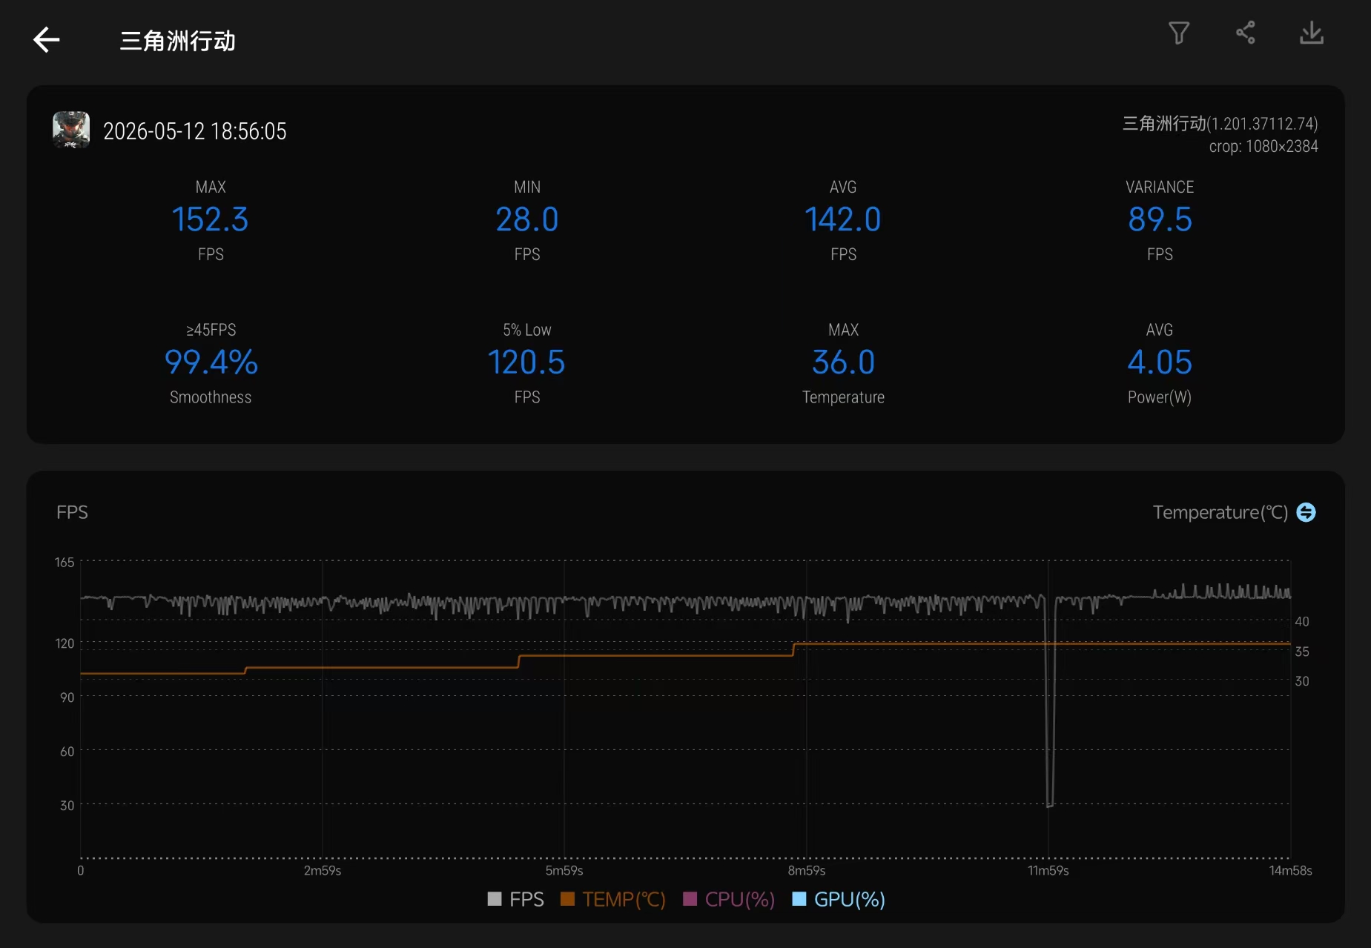
Task: Click the crop: 1080×2384 text
Action: point(1263,147)
